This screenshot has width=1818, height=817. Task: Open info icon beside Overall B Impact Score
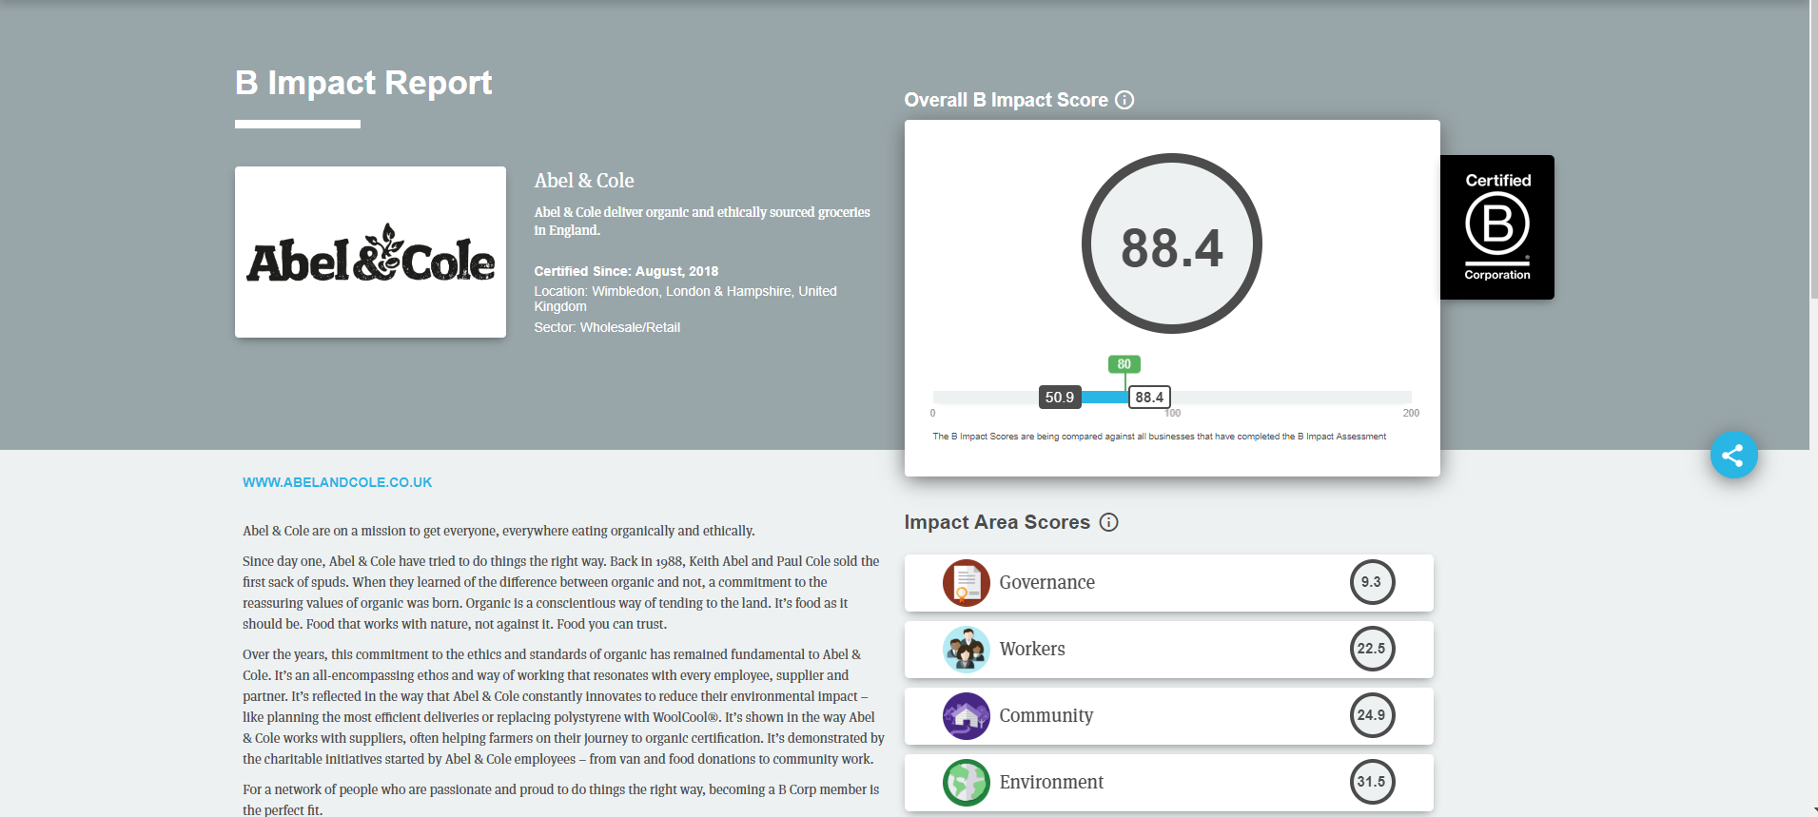pos(1124,100)
